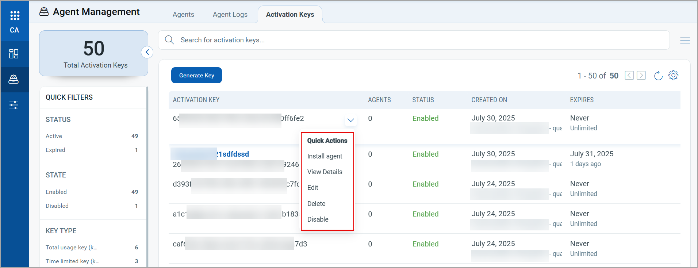
Task: Go to next page of keys
Action: coord(641,76)
